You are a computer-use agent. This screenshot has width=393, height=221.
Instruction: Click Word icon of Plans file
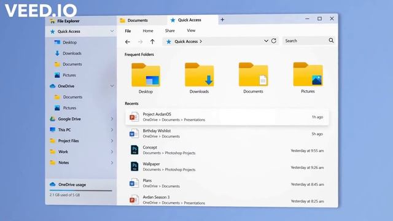[x=134, y=183]
